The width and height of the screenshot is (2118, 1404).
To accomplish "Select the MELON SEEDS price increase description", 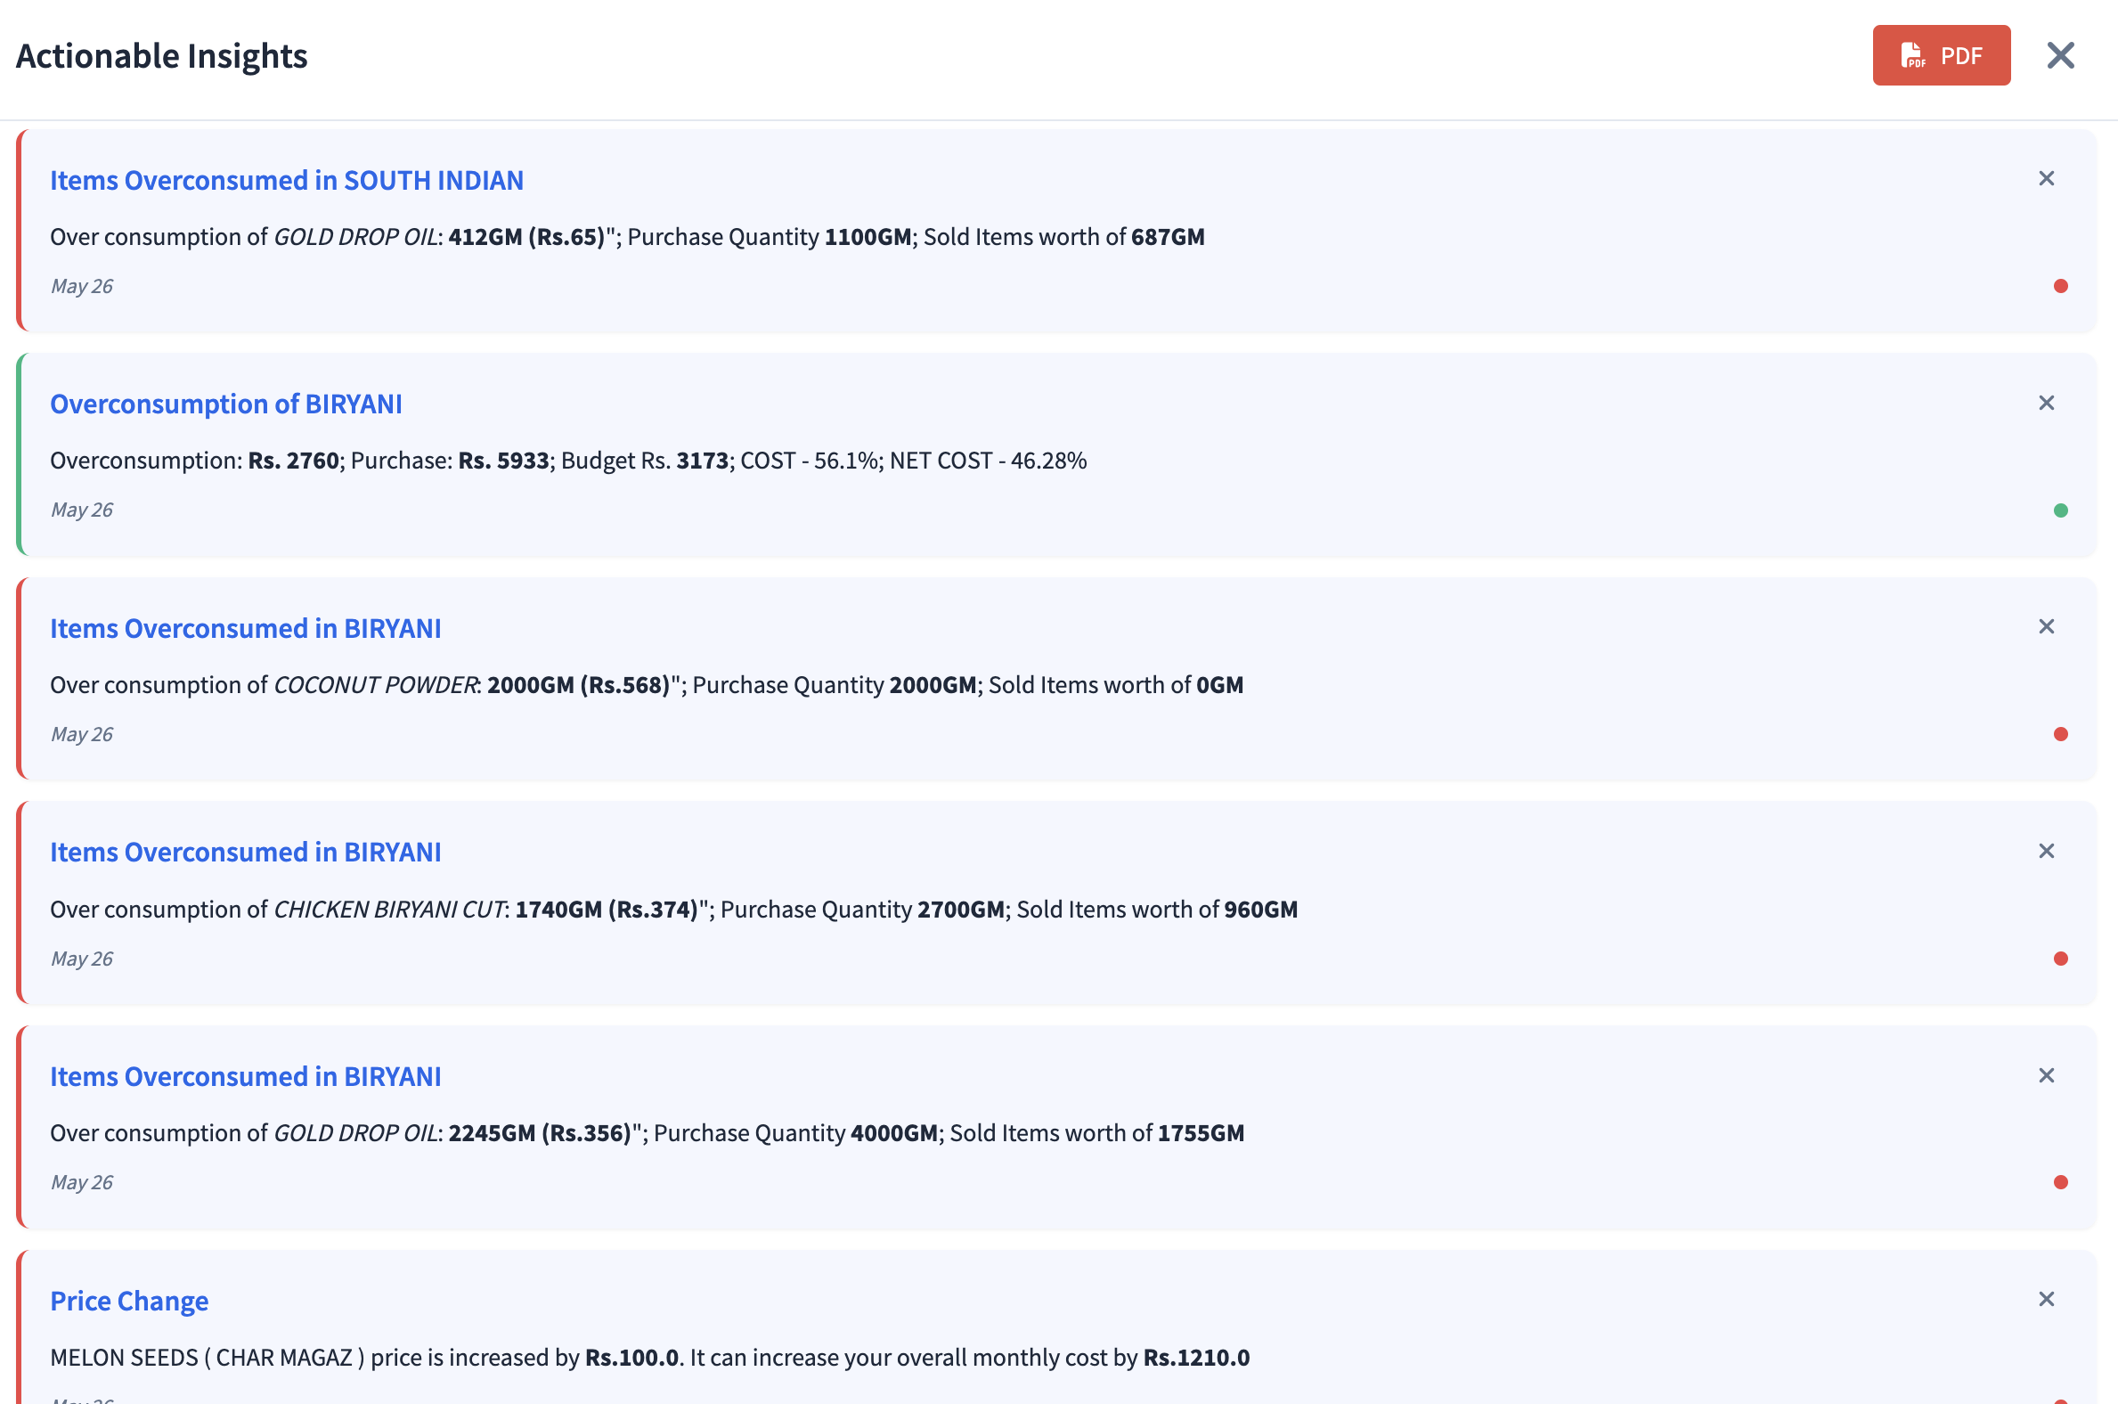I will (x=649, y=1358).
